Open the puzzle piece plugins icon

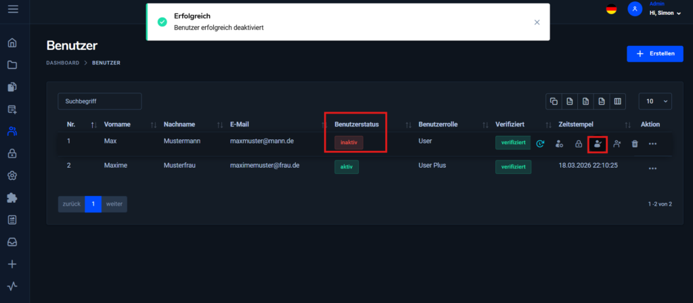point(12,197)
